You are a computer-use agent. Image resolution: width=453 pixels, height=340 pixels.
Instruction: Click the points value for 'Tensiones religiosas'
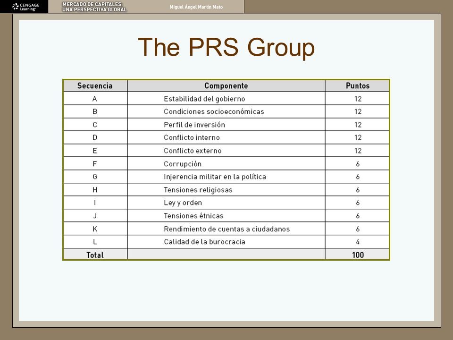358,190
